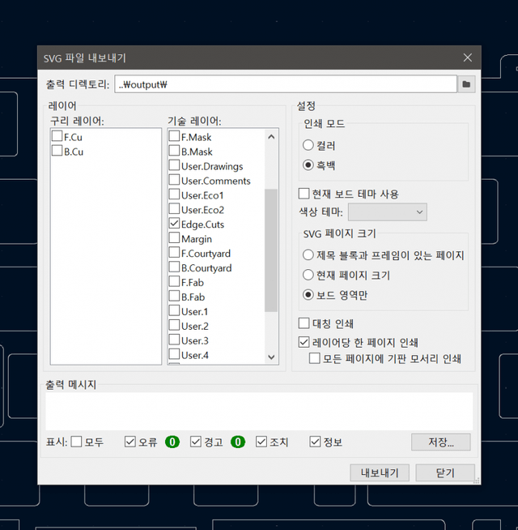Enable 현재 보드 테마 사용 checkbox
518x530 pixels.
[304, 194]
